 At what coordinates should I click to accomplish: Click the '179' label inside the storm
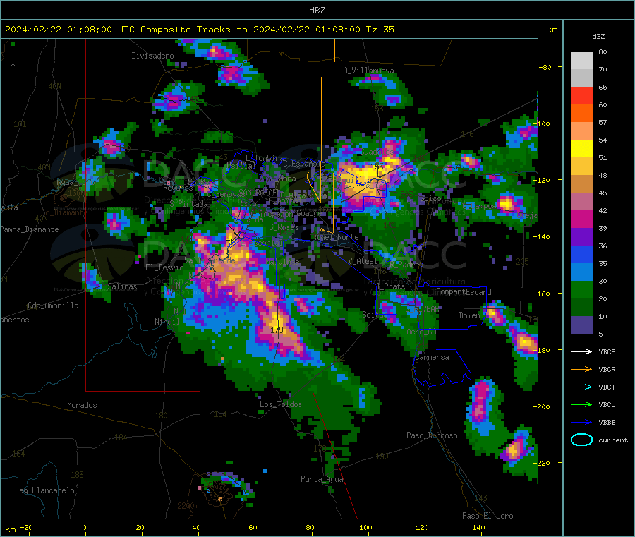click(277, 330)
